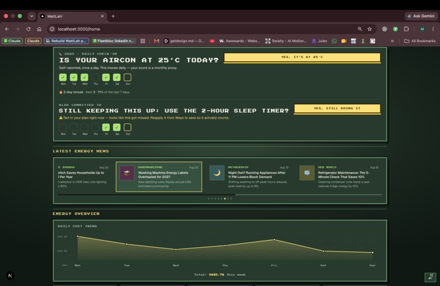This screenshot has height=286, width=440.
Task: Click the localhost:3000/home address bar
Action: (x=201, y=29)
